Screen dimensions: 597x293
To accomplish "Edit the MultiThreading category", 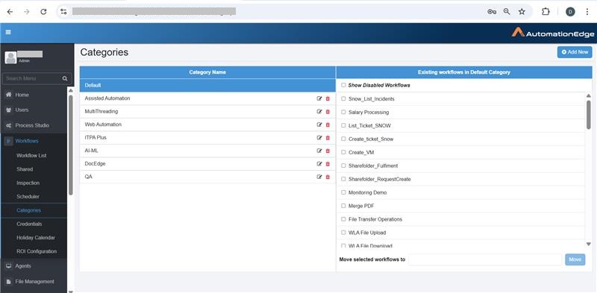I will pyautogui.click(x=319, y=112).
